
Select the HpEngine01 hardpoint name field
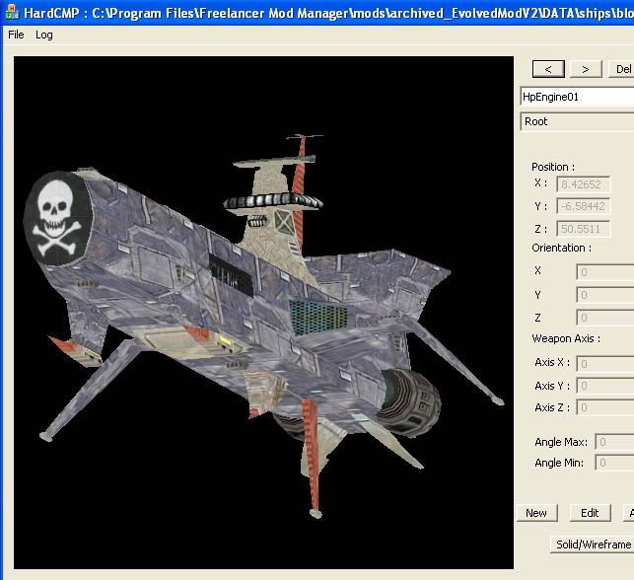pyautogui.click(x=577, y=97)
